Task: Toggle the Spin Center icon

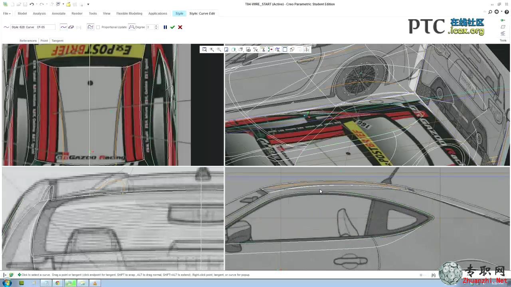Action: [x=270, y=49]
